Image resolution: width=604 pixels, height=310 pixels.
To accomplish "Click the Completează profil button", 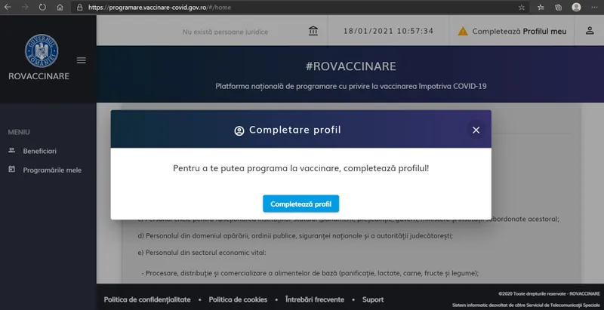I will point(300,204).
